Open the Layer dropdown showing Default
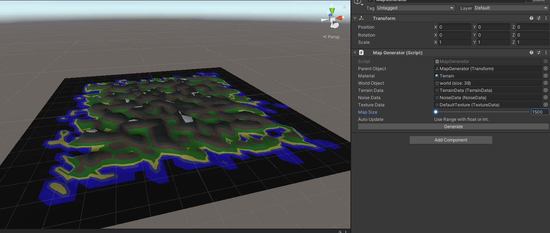This screenshot has width=550, height=233. coord(511,8)
